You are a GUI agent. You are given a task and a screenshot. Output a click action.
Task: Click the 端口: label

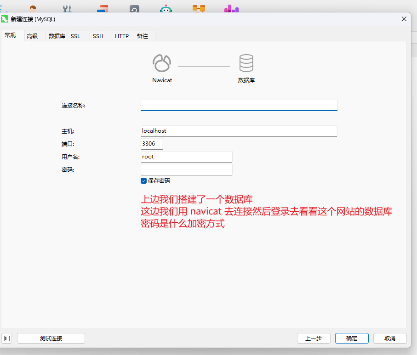click(68, 144)
